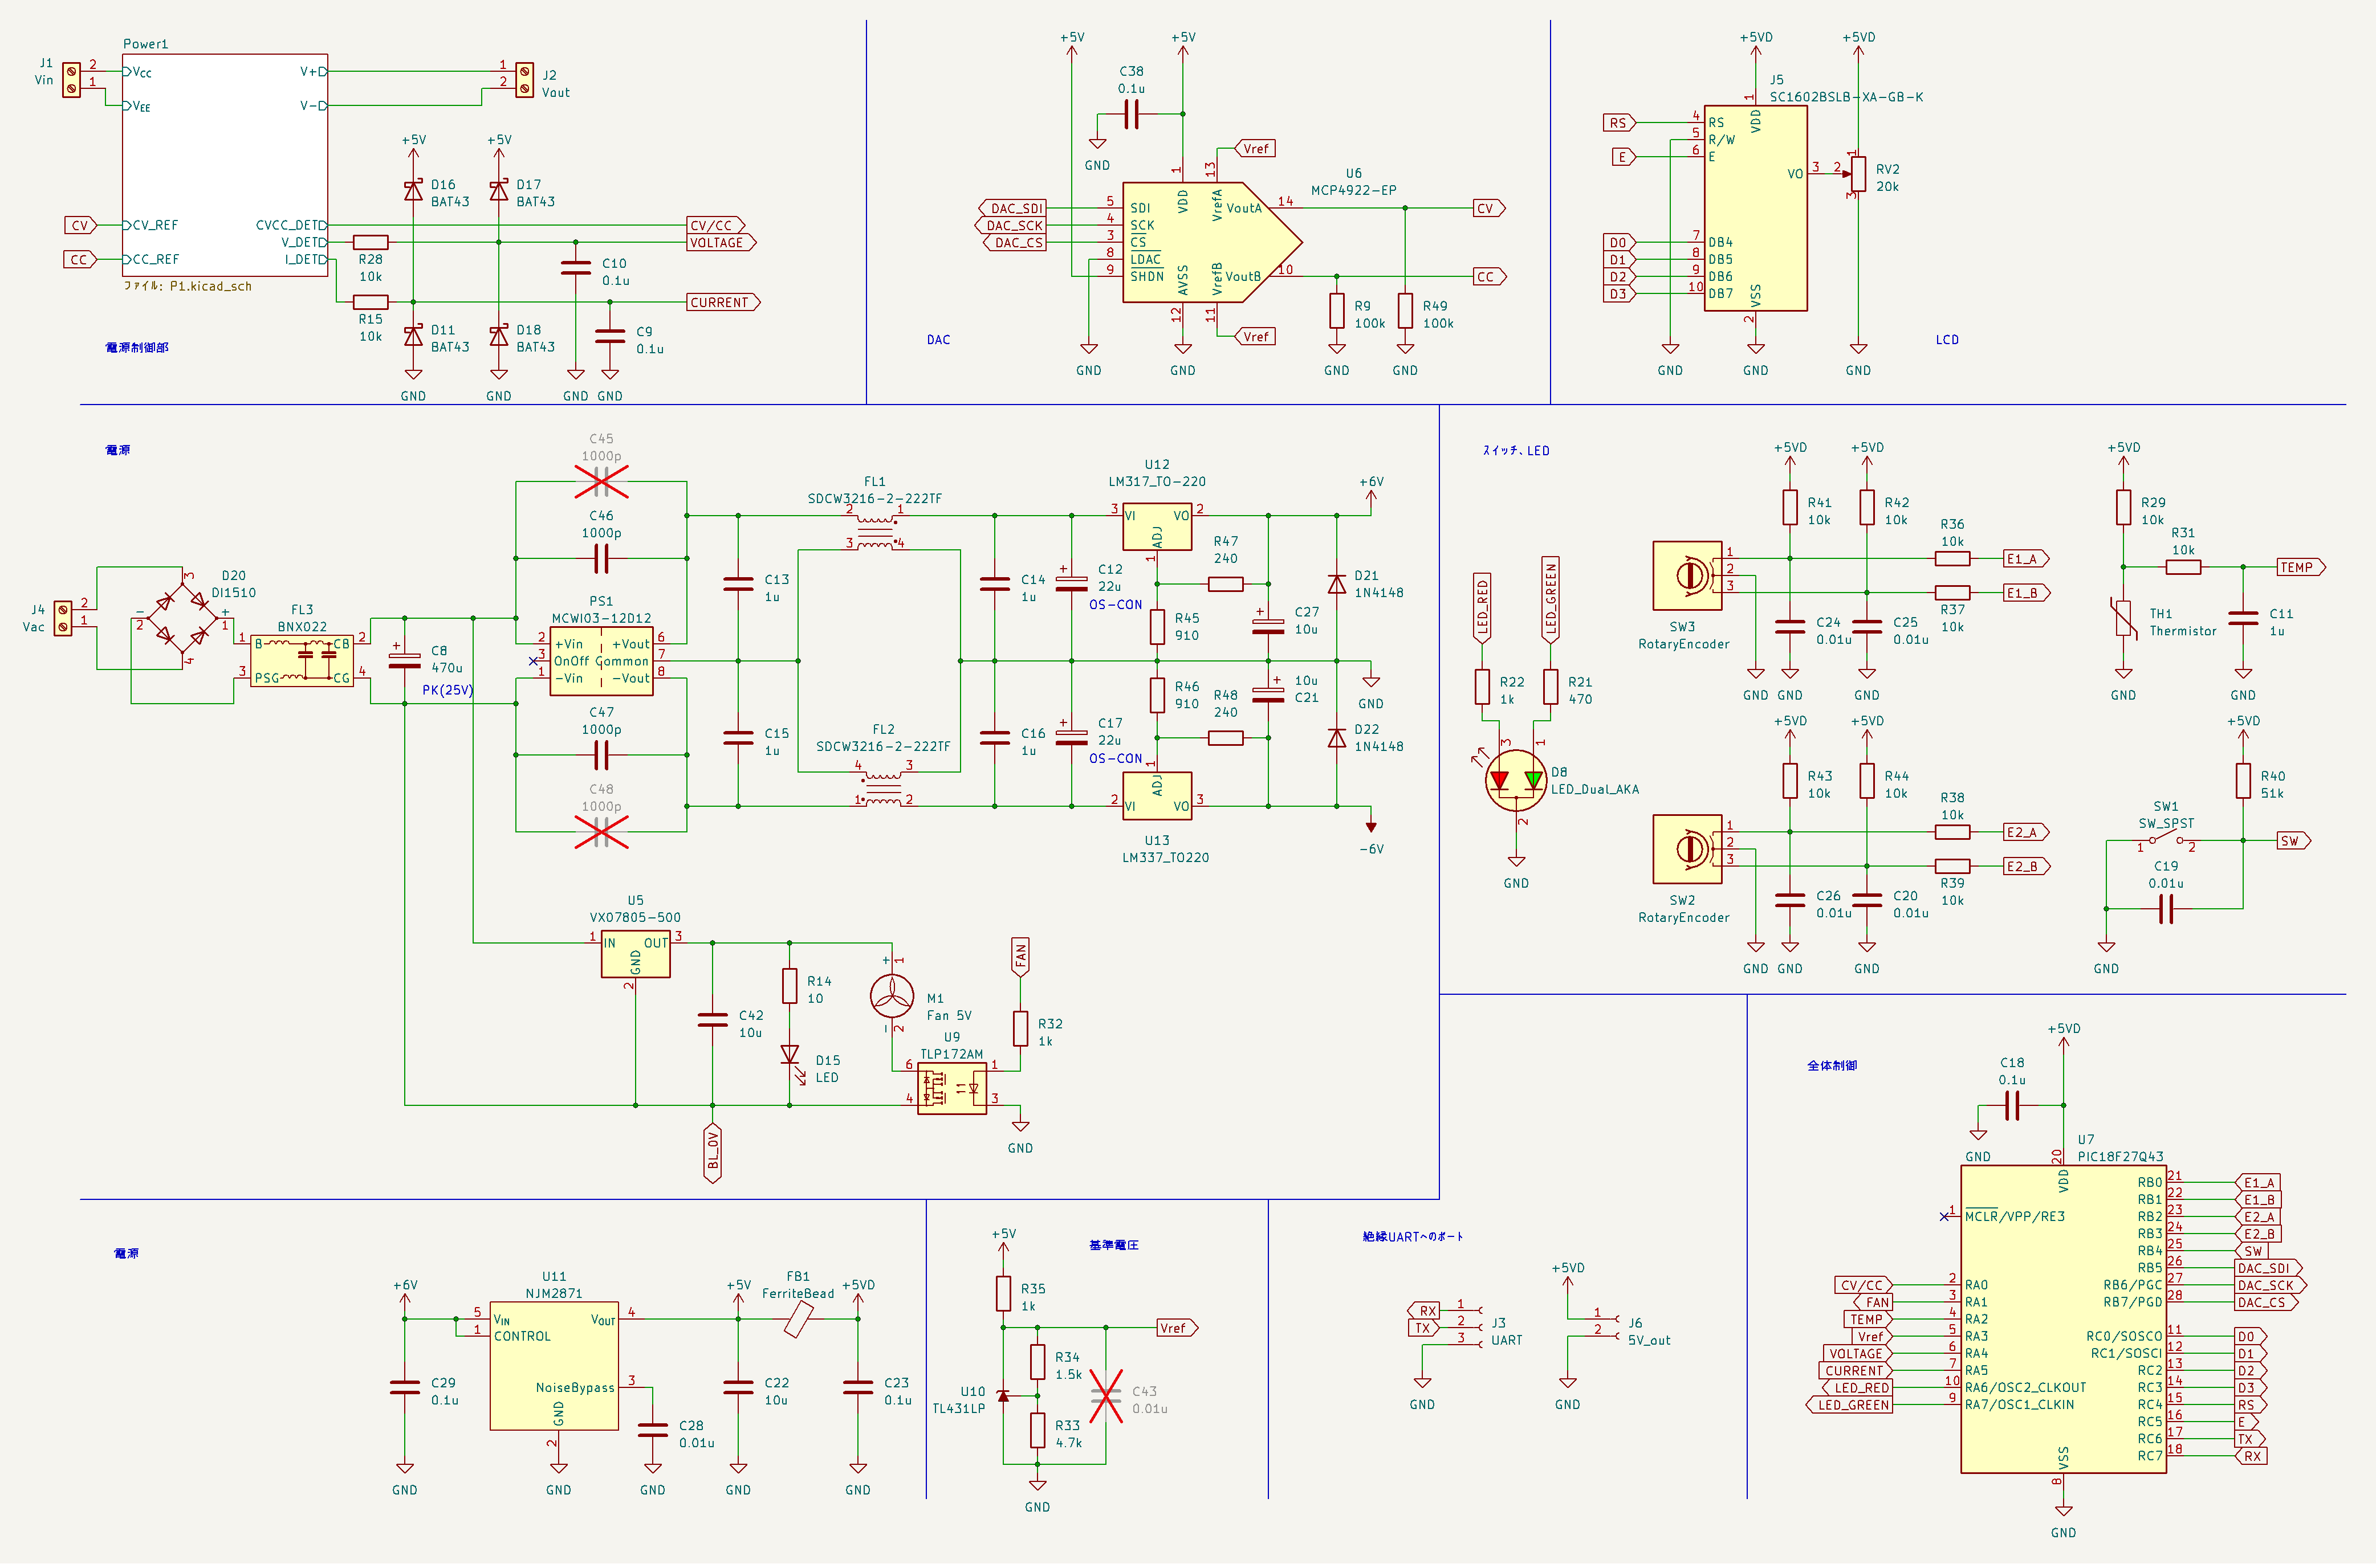2376x1568 pixels.
Task: Click the OS-CON note near C12
Action: [x=1116, y=604]
